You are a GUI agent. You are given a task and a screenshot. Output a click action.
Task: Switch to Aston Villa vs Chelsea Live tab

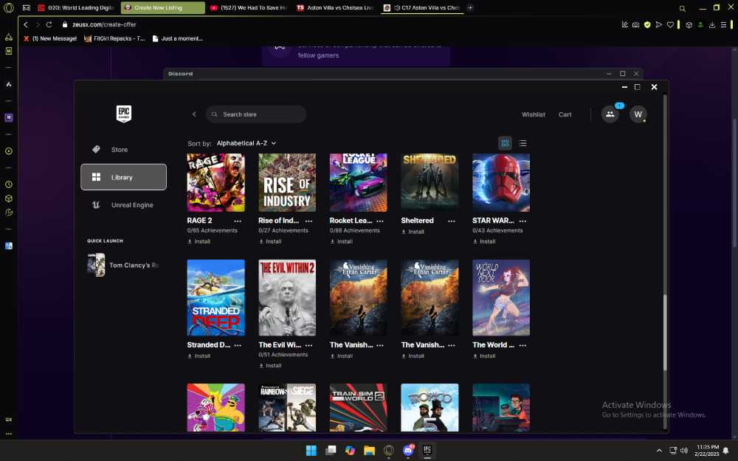coord(335,7)
